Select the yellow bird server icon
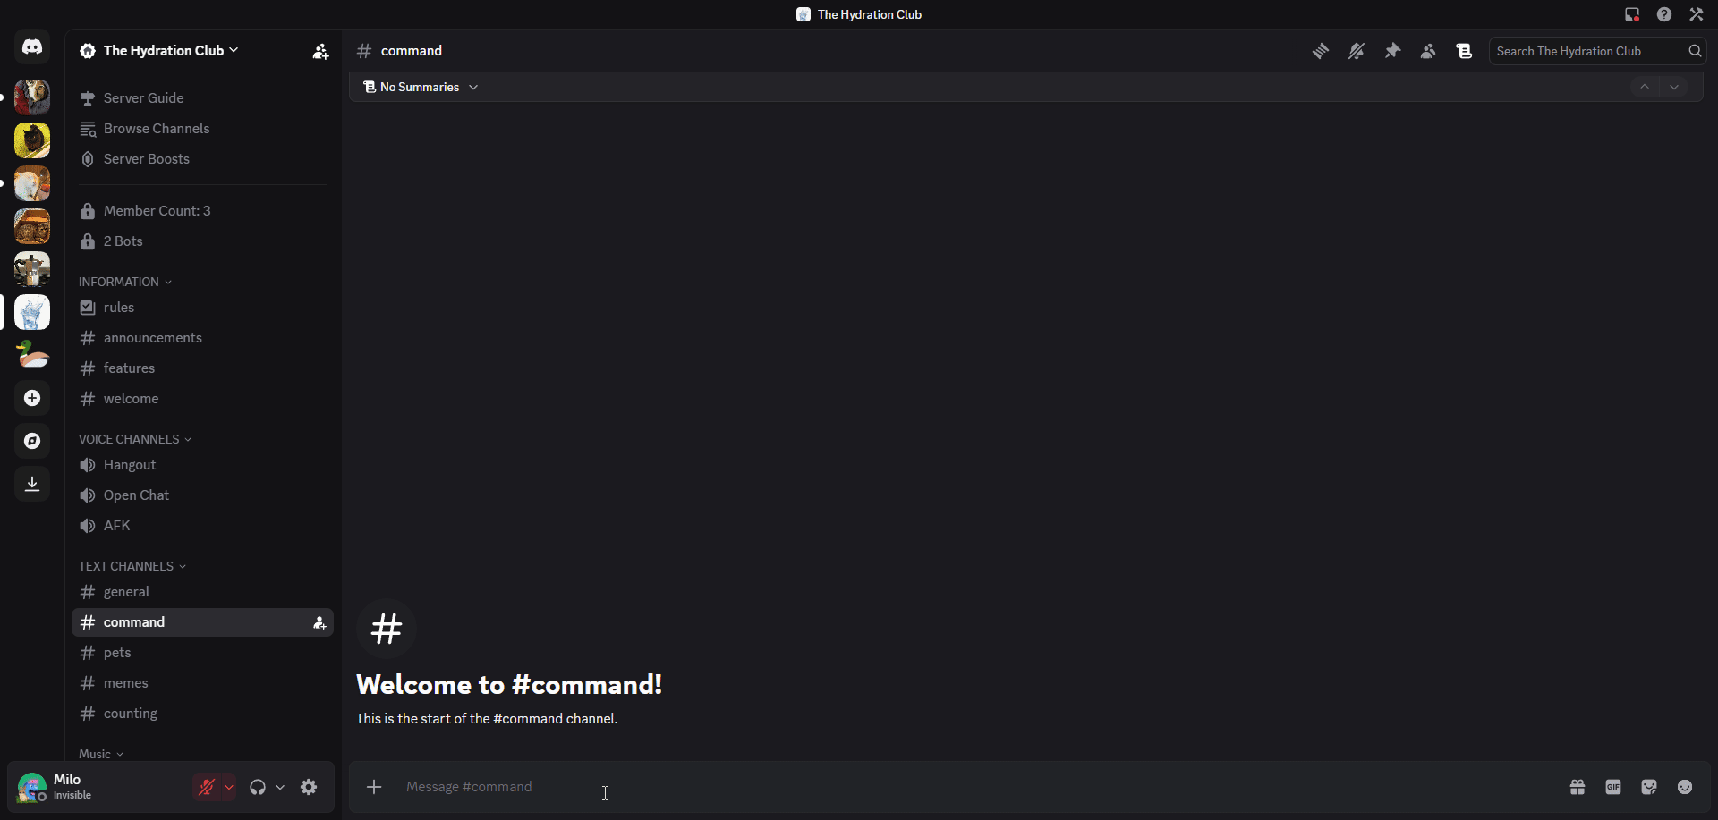 (32, 140)
